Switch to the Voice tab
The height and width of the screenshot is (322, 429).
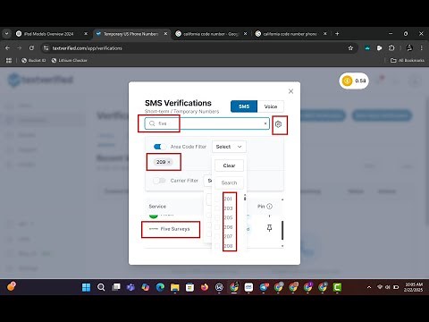[271, 106]
